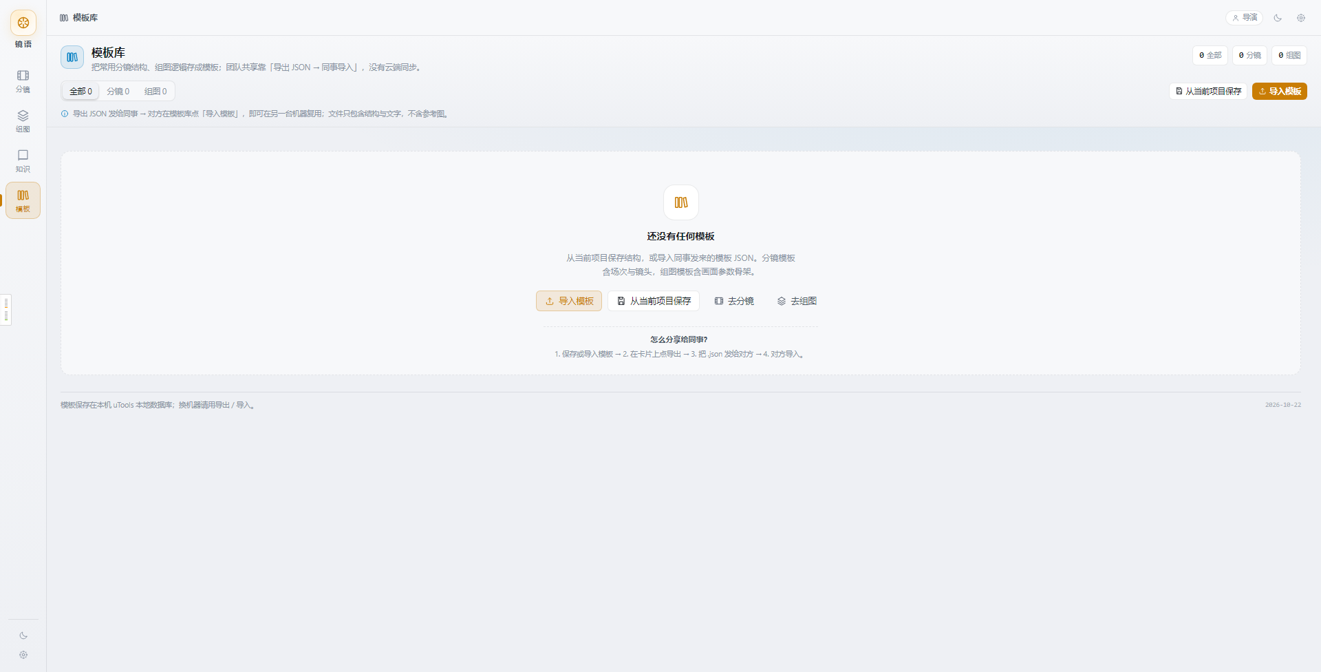Click the "0 分镜" count chip
1321x672 pixels.
1250,55
